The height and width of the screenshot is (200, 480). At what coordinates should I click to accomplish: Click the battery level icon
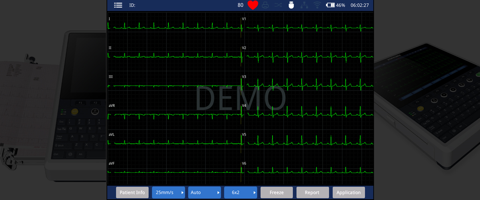330,5
